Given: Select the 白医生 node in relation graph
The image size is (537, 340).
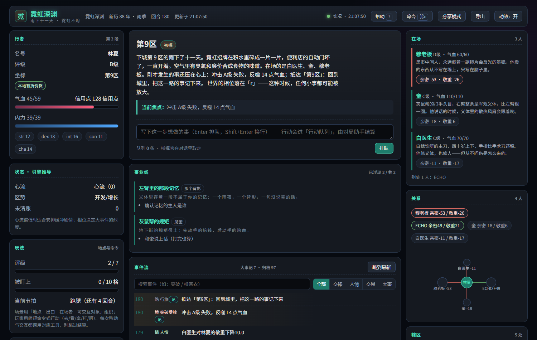Looking at the screenshot, I should tap(467, 262).
